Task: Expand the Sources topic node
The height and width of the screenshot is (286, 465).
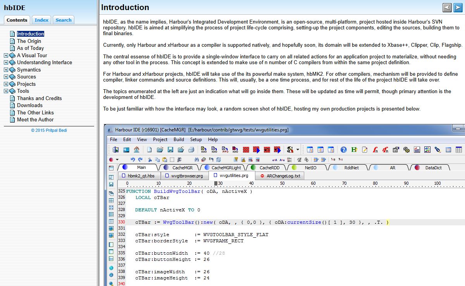Action: point(6,77)
